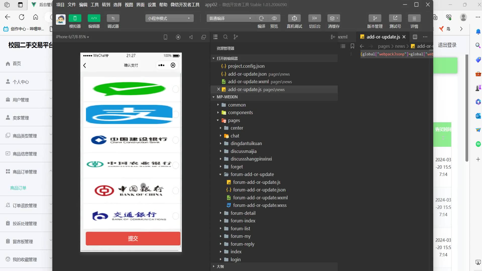Close the add-or-update.js tab
This screenshot has width=482, height=271.
(x=404, y=37)
